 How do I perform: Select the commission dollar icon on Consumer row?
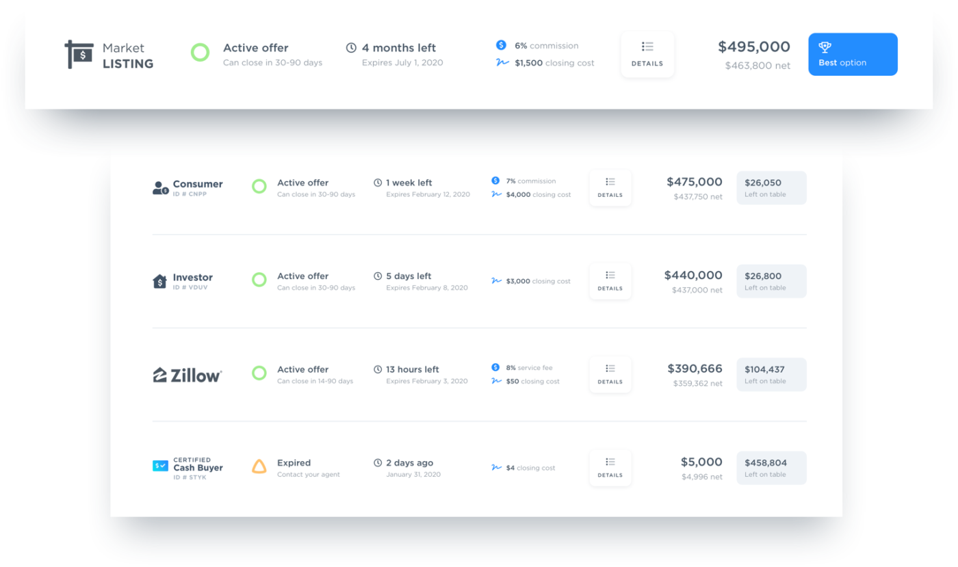(496, 181)
